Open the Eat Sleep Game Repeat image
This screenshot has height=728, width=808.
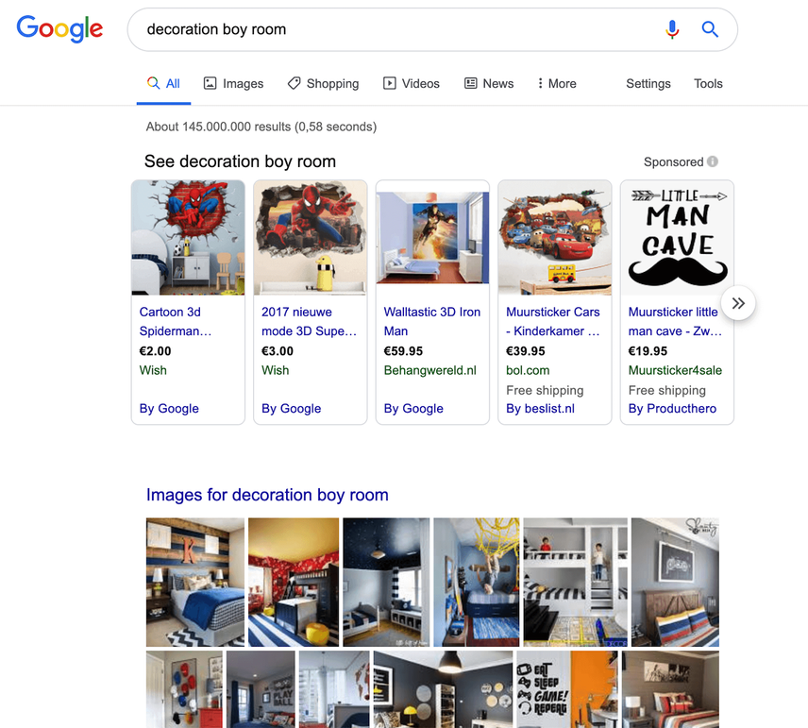pyautogui.click(x=567, y=689)
